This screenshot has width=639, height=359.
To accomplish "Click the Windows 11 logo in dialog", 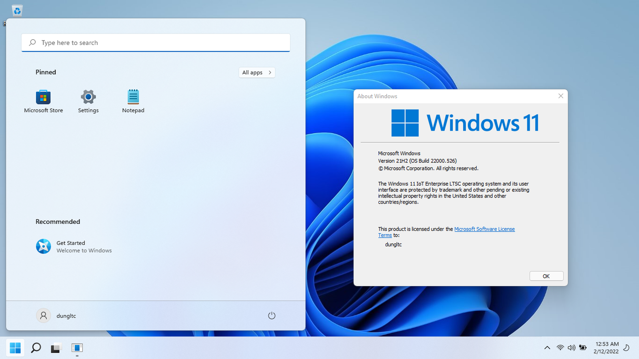I will 465,123.
